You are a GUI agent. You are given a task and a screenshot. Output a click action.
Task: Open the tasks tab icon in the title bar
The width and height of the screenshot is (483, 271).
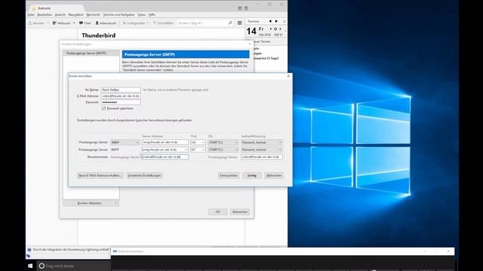coord(246,8)
